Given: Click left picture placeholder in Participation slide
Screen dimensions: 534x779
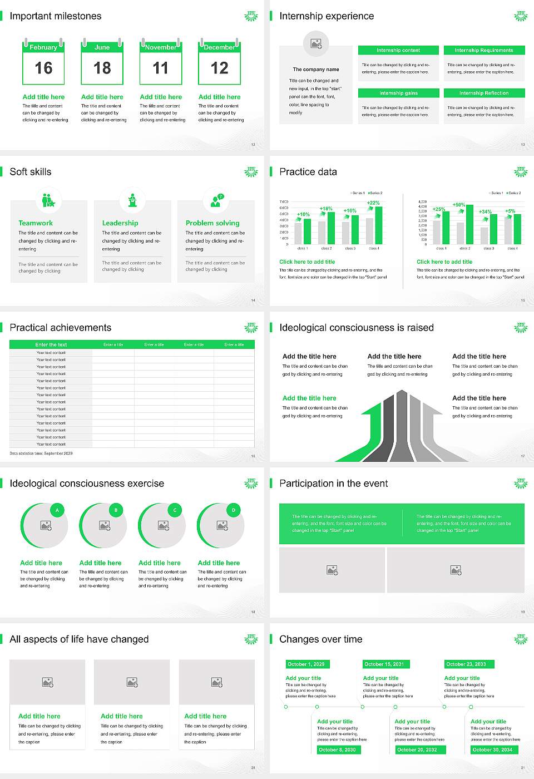Looking at the screenshot, I should coord(332,570).
